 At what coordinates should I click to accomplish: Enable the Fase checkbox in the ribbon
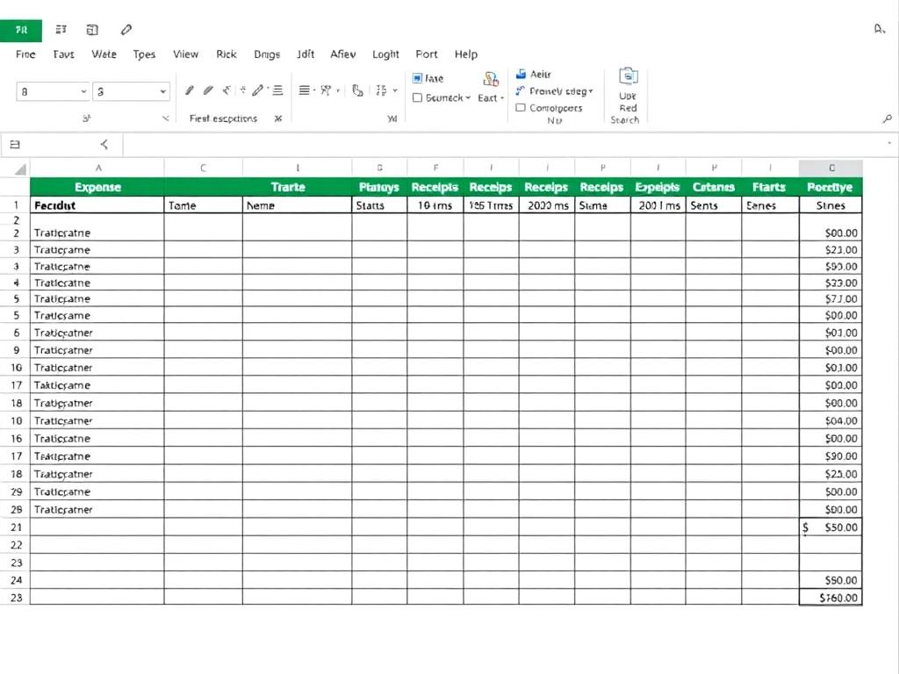[417, 77]
